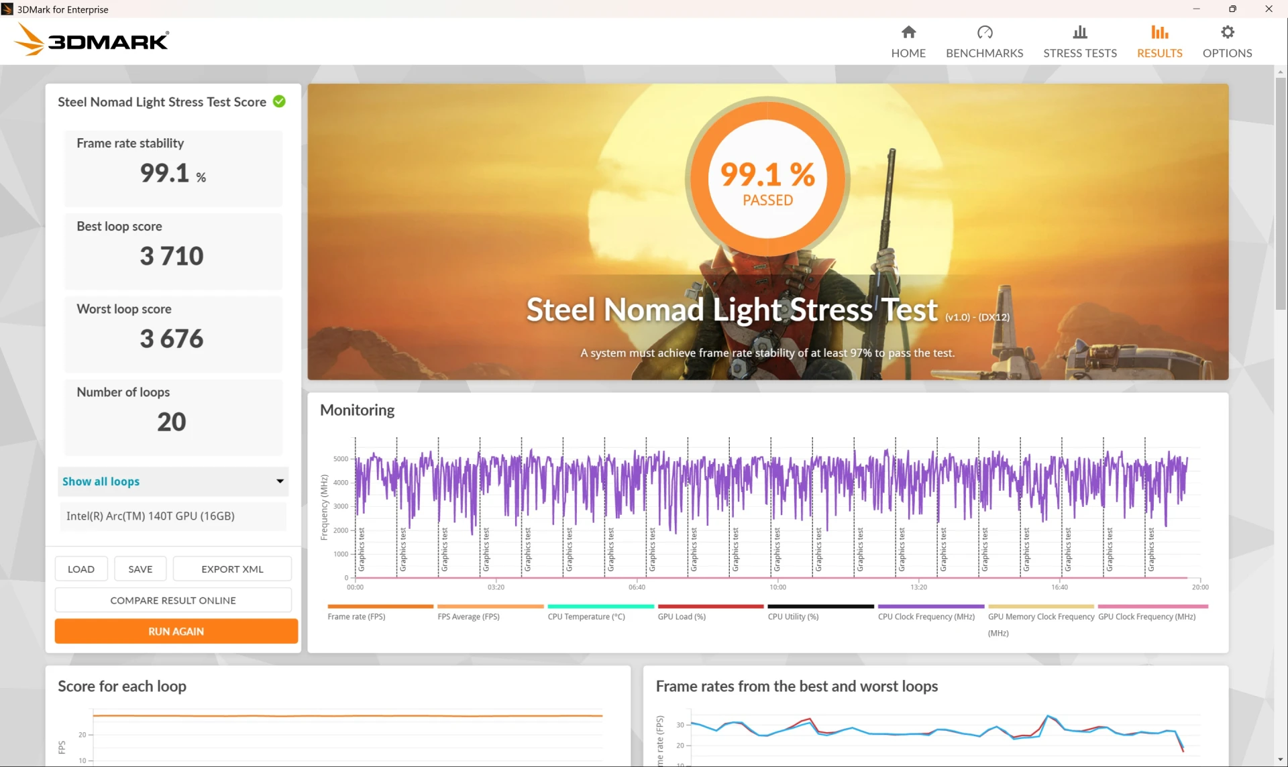Click the Intel(R) Arc(TM) 140T GPU field
The image size is (1288, 767).
[x=173, y=516]
